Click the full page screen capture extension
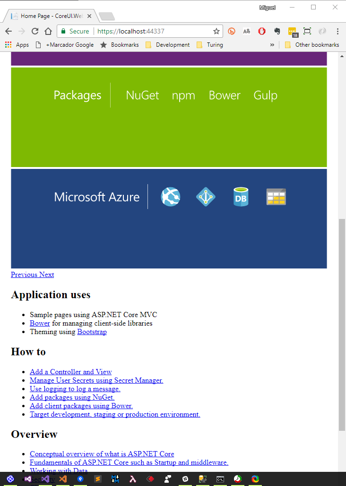The height and width of the screenshot is (486, 346). coord(307,31)
